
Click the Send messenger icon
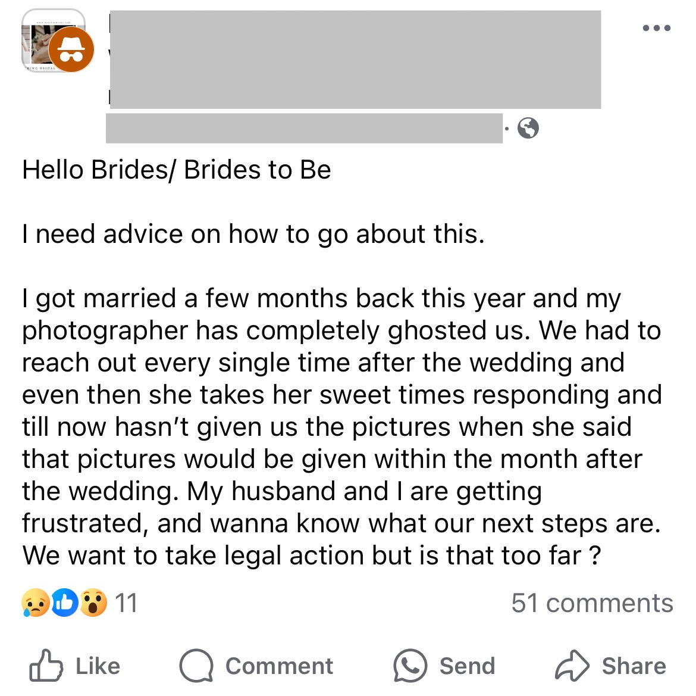click(411, 666)
